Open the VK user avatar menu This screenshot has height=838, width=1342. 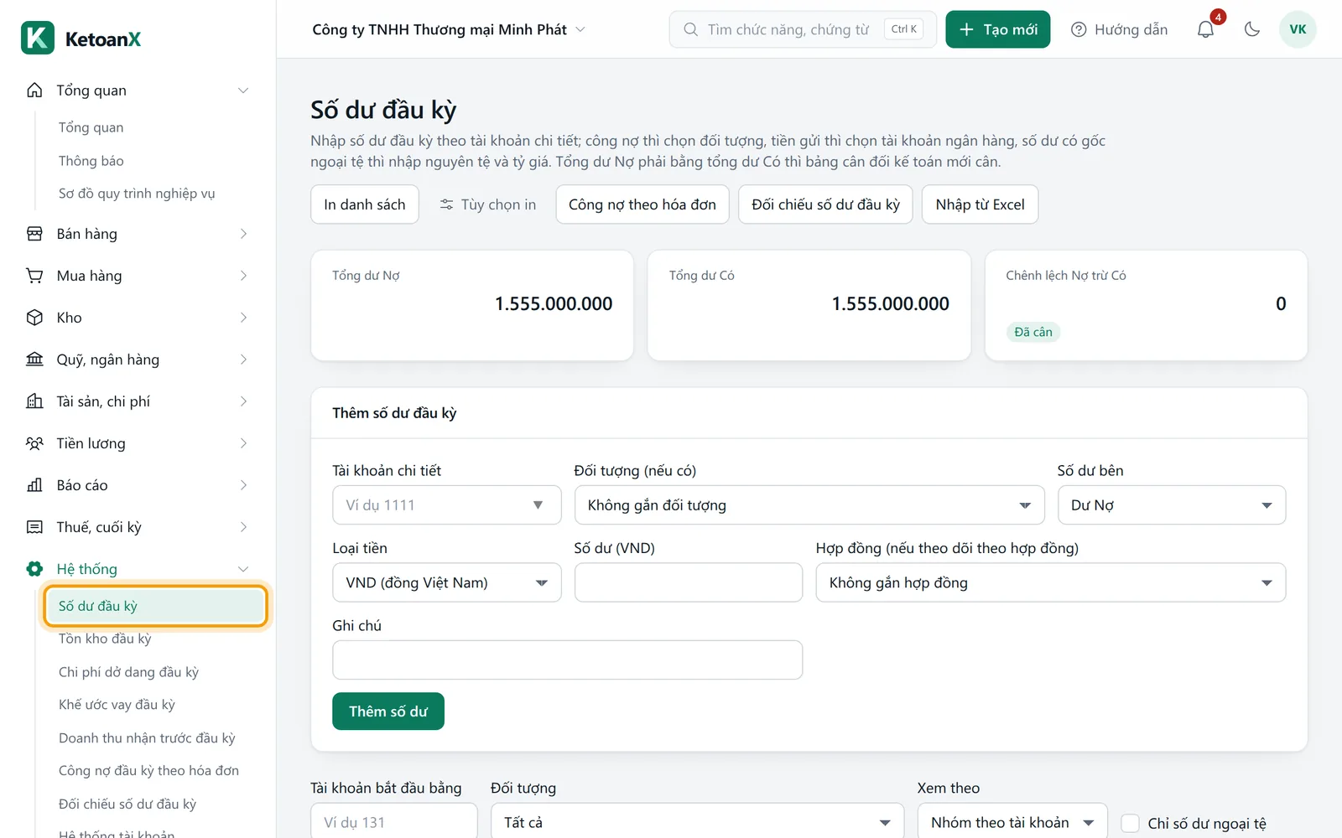(x=1298, y=29)
